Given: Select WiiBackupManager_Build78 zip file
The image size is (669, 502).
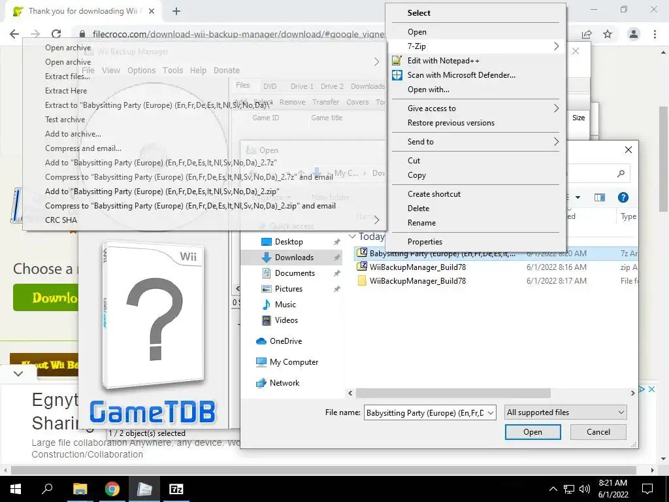Looking at the screenshot, I should point(417,267).
